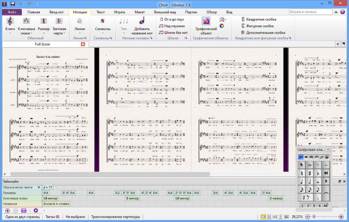Open timeline settings gear icon
This screenshot has height=222, width=349.
coord(36,211)
